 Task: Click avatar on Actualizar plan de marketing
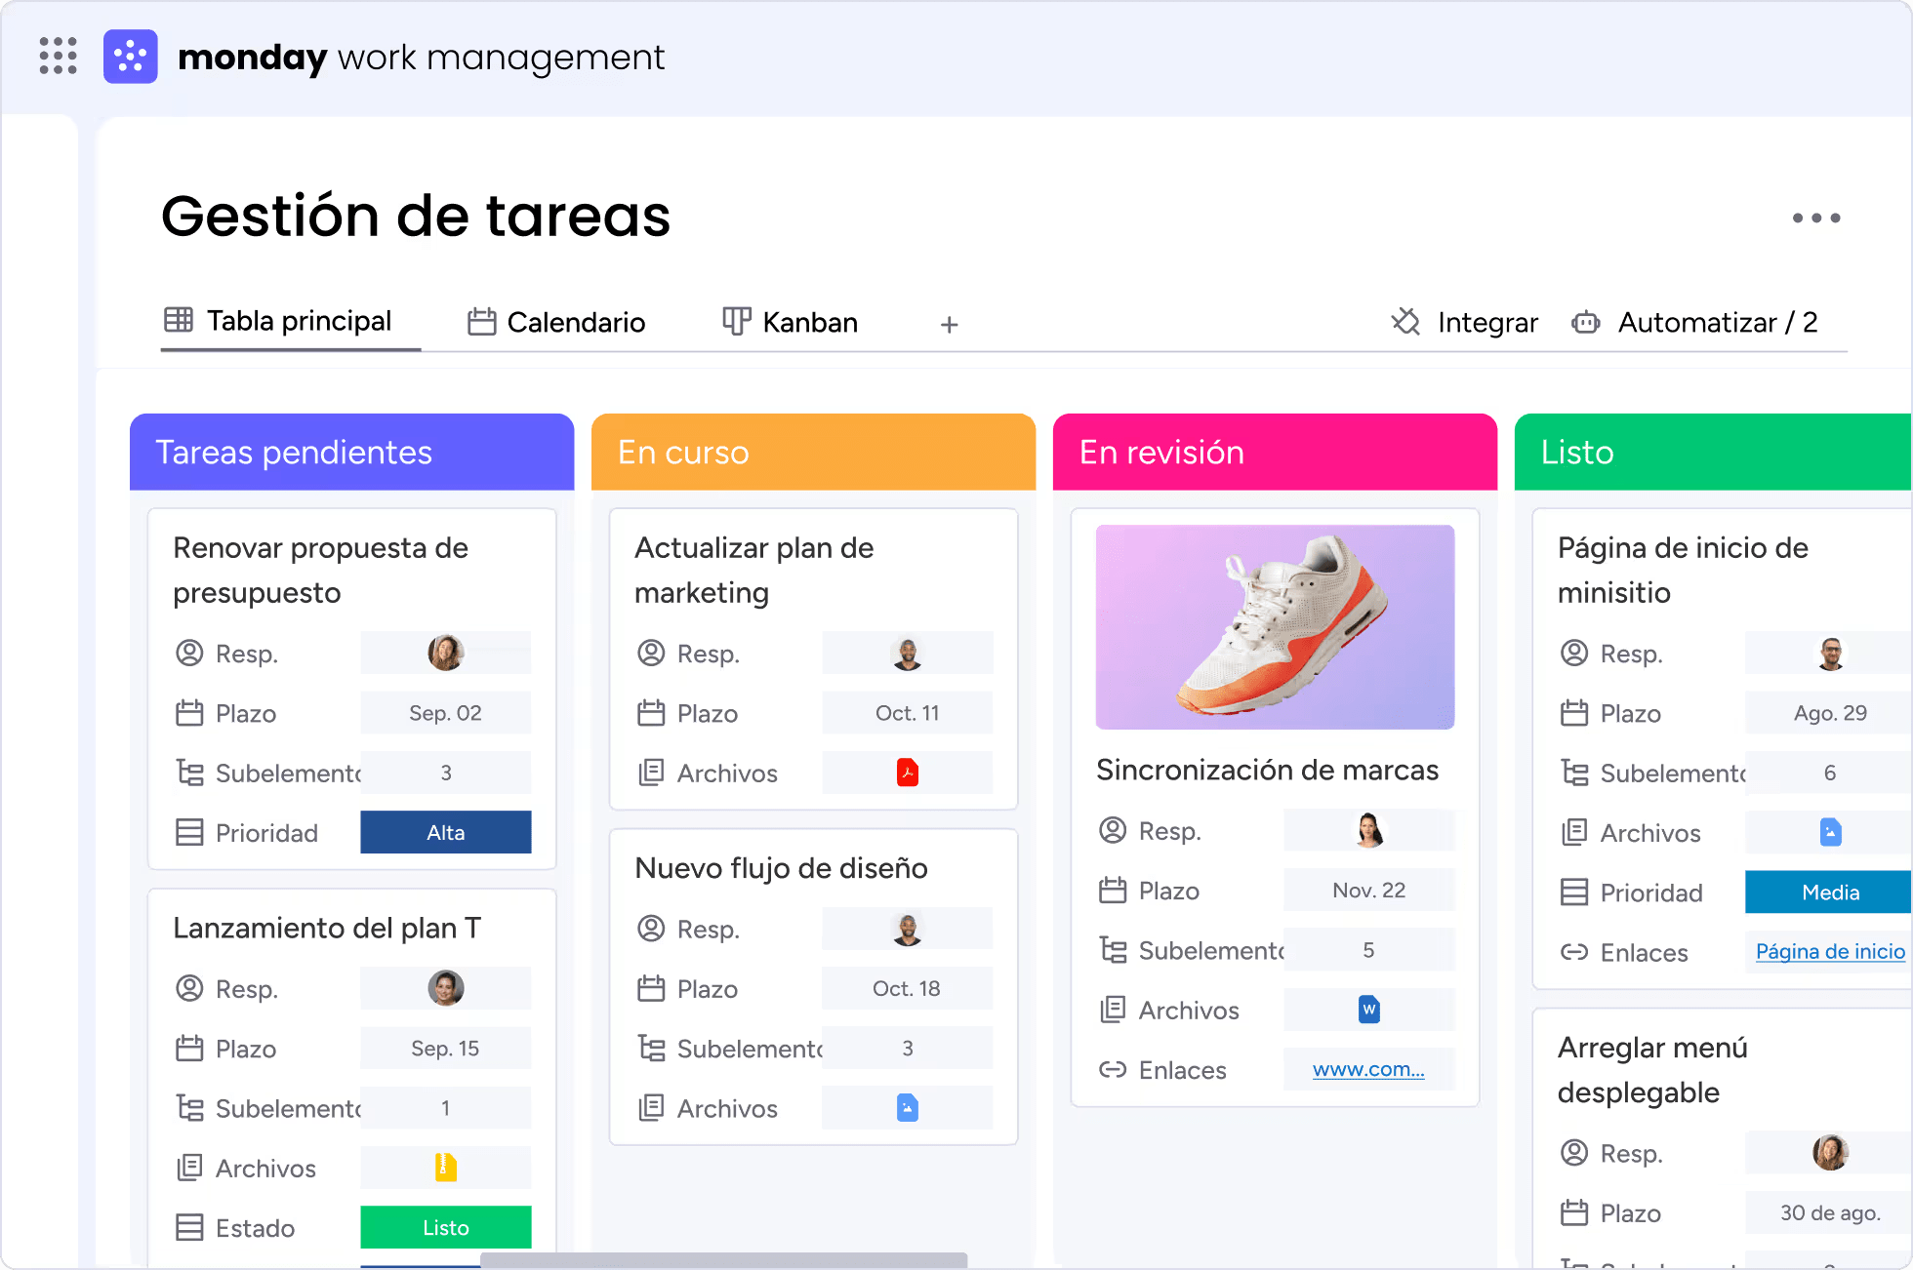coord(908,653)
